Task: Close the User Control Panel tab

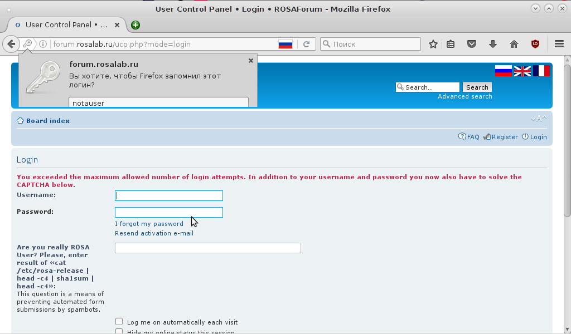Action: tap(117, 24)
